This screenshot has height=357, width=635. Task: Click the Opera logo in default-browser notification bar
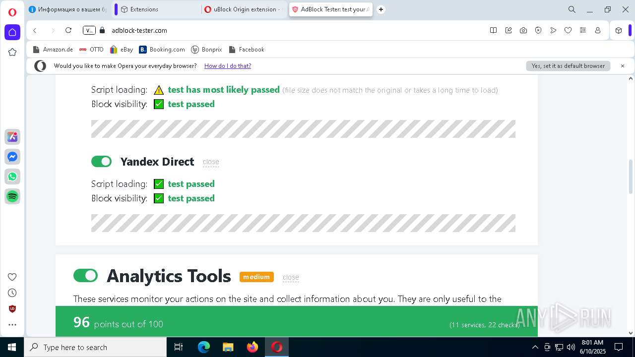40,66
